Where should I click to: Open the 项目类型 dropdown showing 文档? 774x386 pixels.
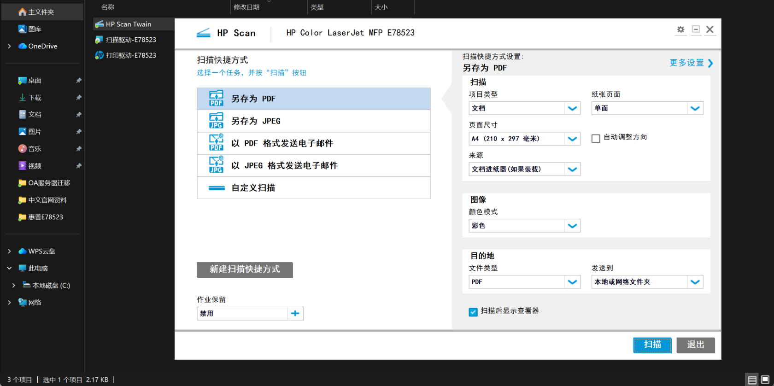click(524, 108)
